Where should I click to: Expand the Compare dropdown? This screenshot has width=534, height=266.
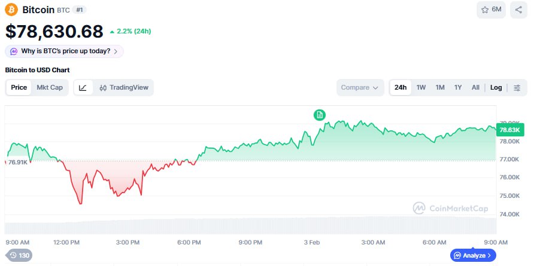[359, 87]
